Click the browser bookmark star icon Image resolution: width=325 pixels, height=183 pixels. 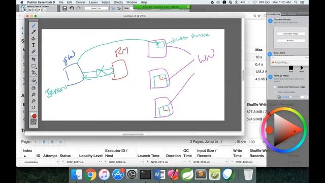coord(259,16)
